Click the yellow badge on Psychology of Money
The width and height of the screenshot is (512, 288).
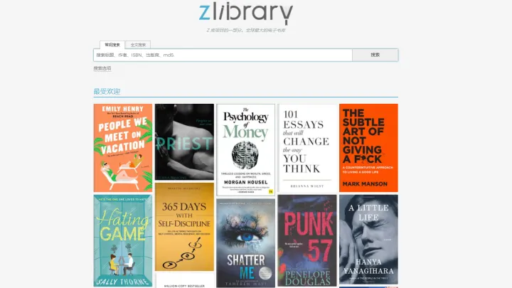pos(271,192)
